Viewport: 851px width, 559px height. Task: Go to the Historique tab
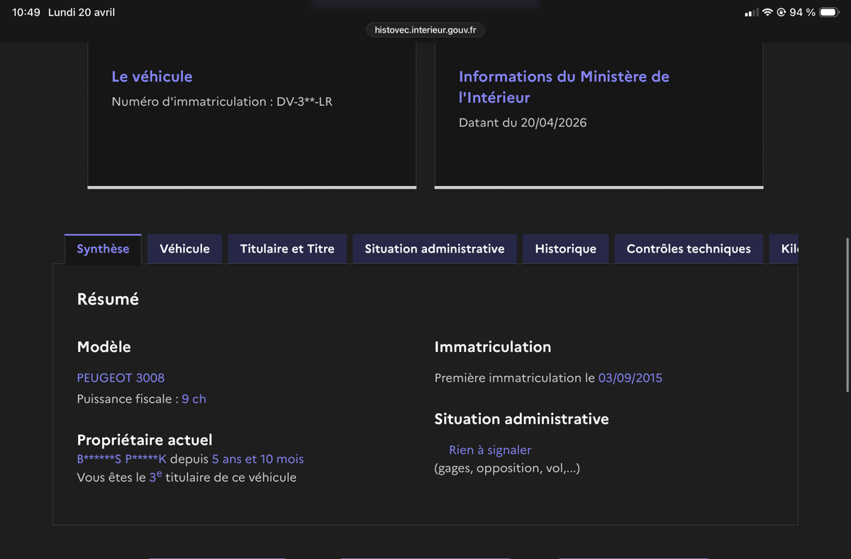point(565,249)
